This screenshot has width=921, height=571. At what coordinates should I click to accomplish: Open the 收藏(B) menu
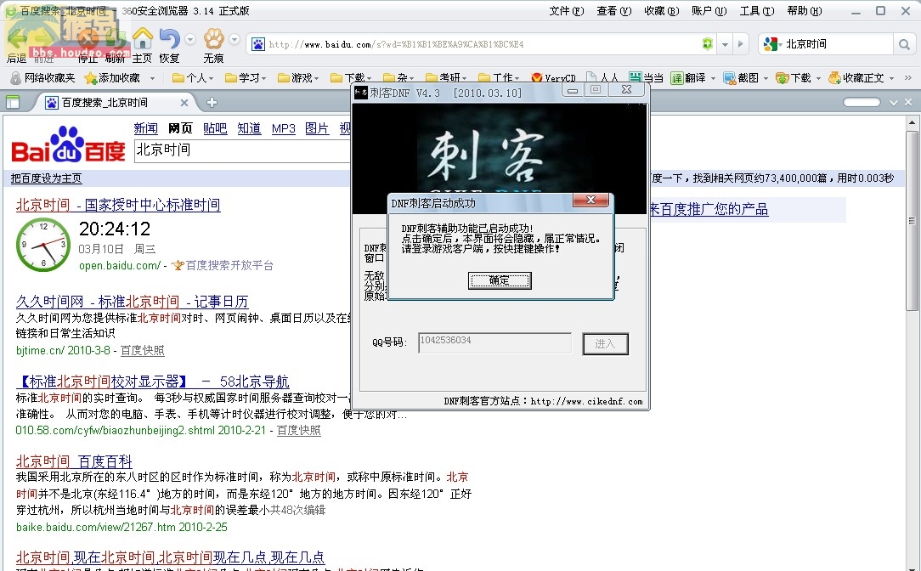click(661, 10)
